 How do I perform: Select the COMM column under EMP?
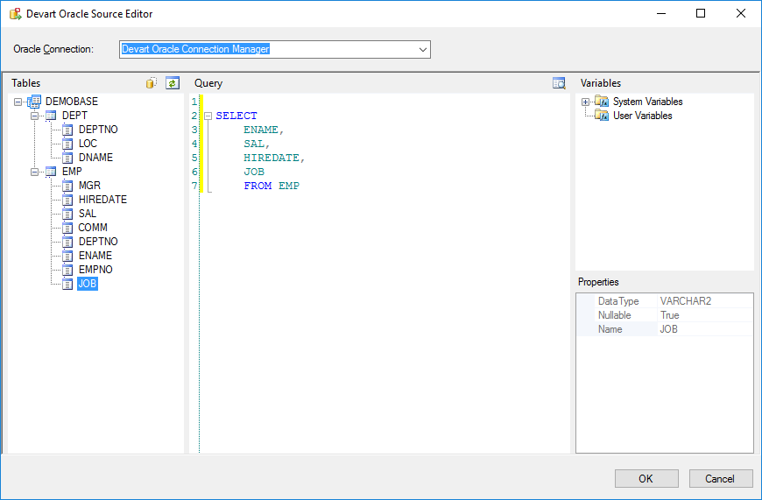click(93, 228)
